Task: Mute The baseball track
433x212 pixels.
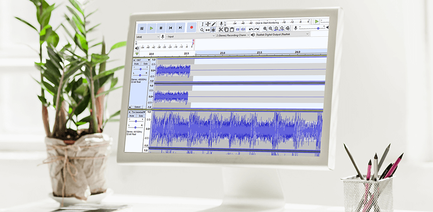Action: [132, 116]
